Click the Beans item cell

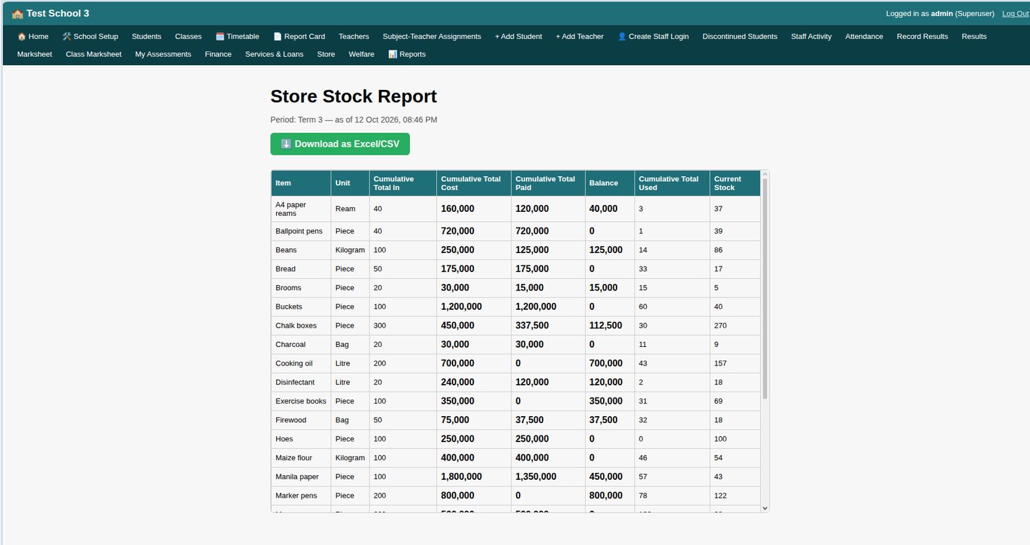[x=301, y=250]
